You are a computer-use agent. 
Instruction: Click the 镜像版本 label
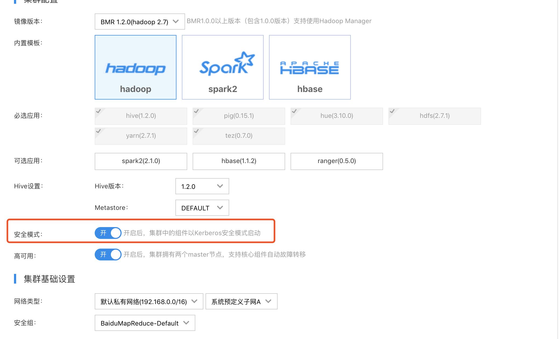tap(28, 21)
